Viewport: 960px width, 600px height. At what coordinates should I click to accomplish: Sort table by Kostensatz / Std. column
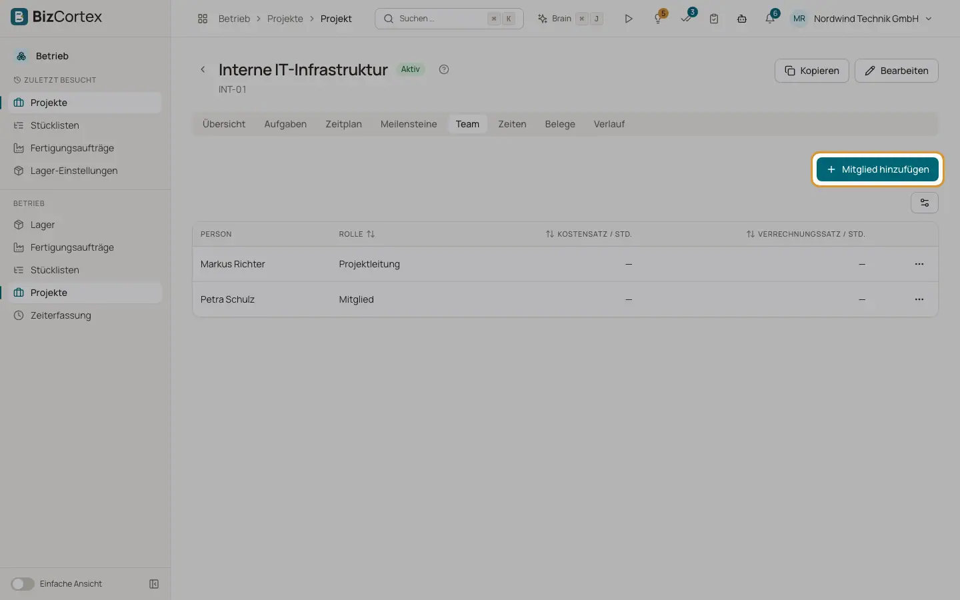tap(588, 234)
